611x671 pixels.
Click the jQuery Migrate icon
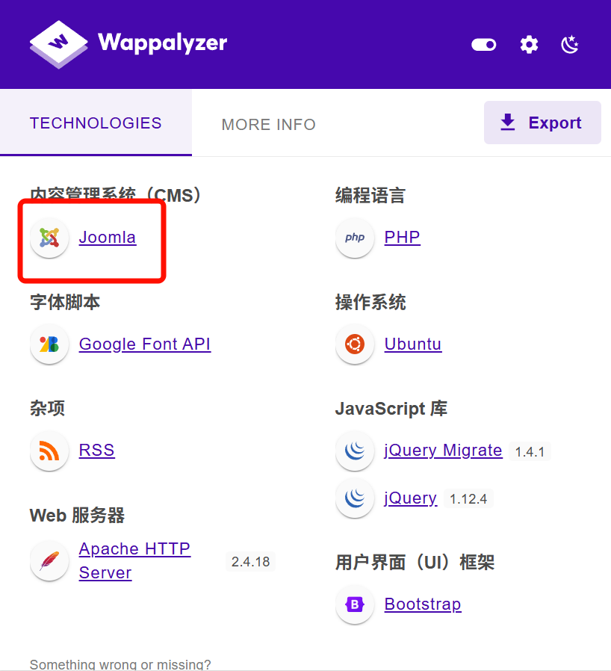pyautogui.click(x=355, y=451)
